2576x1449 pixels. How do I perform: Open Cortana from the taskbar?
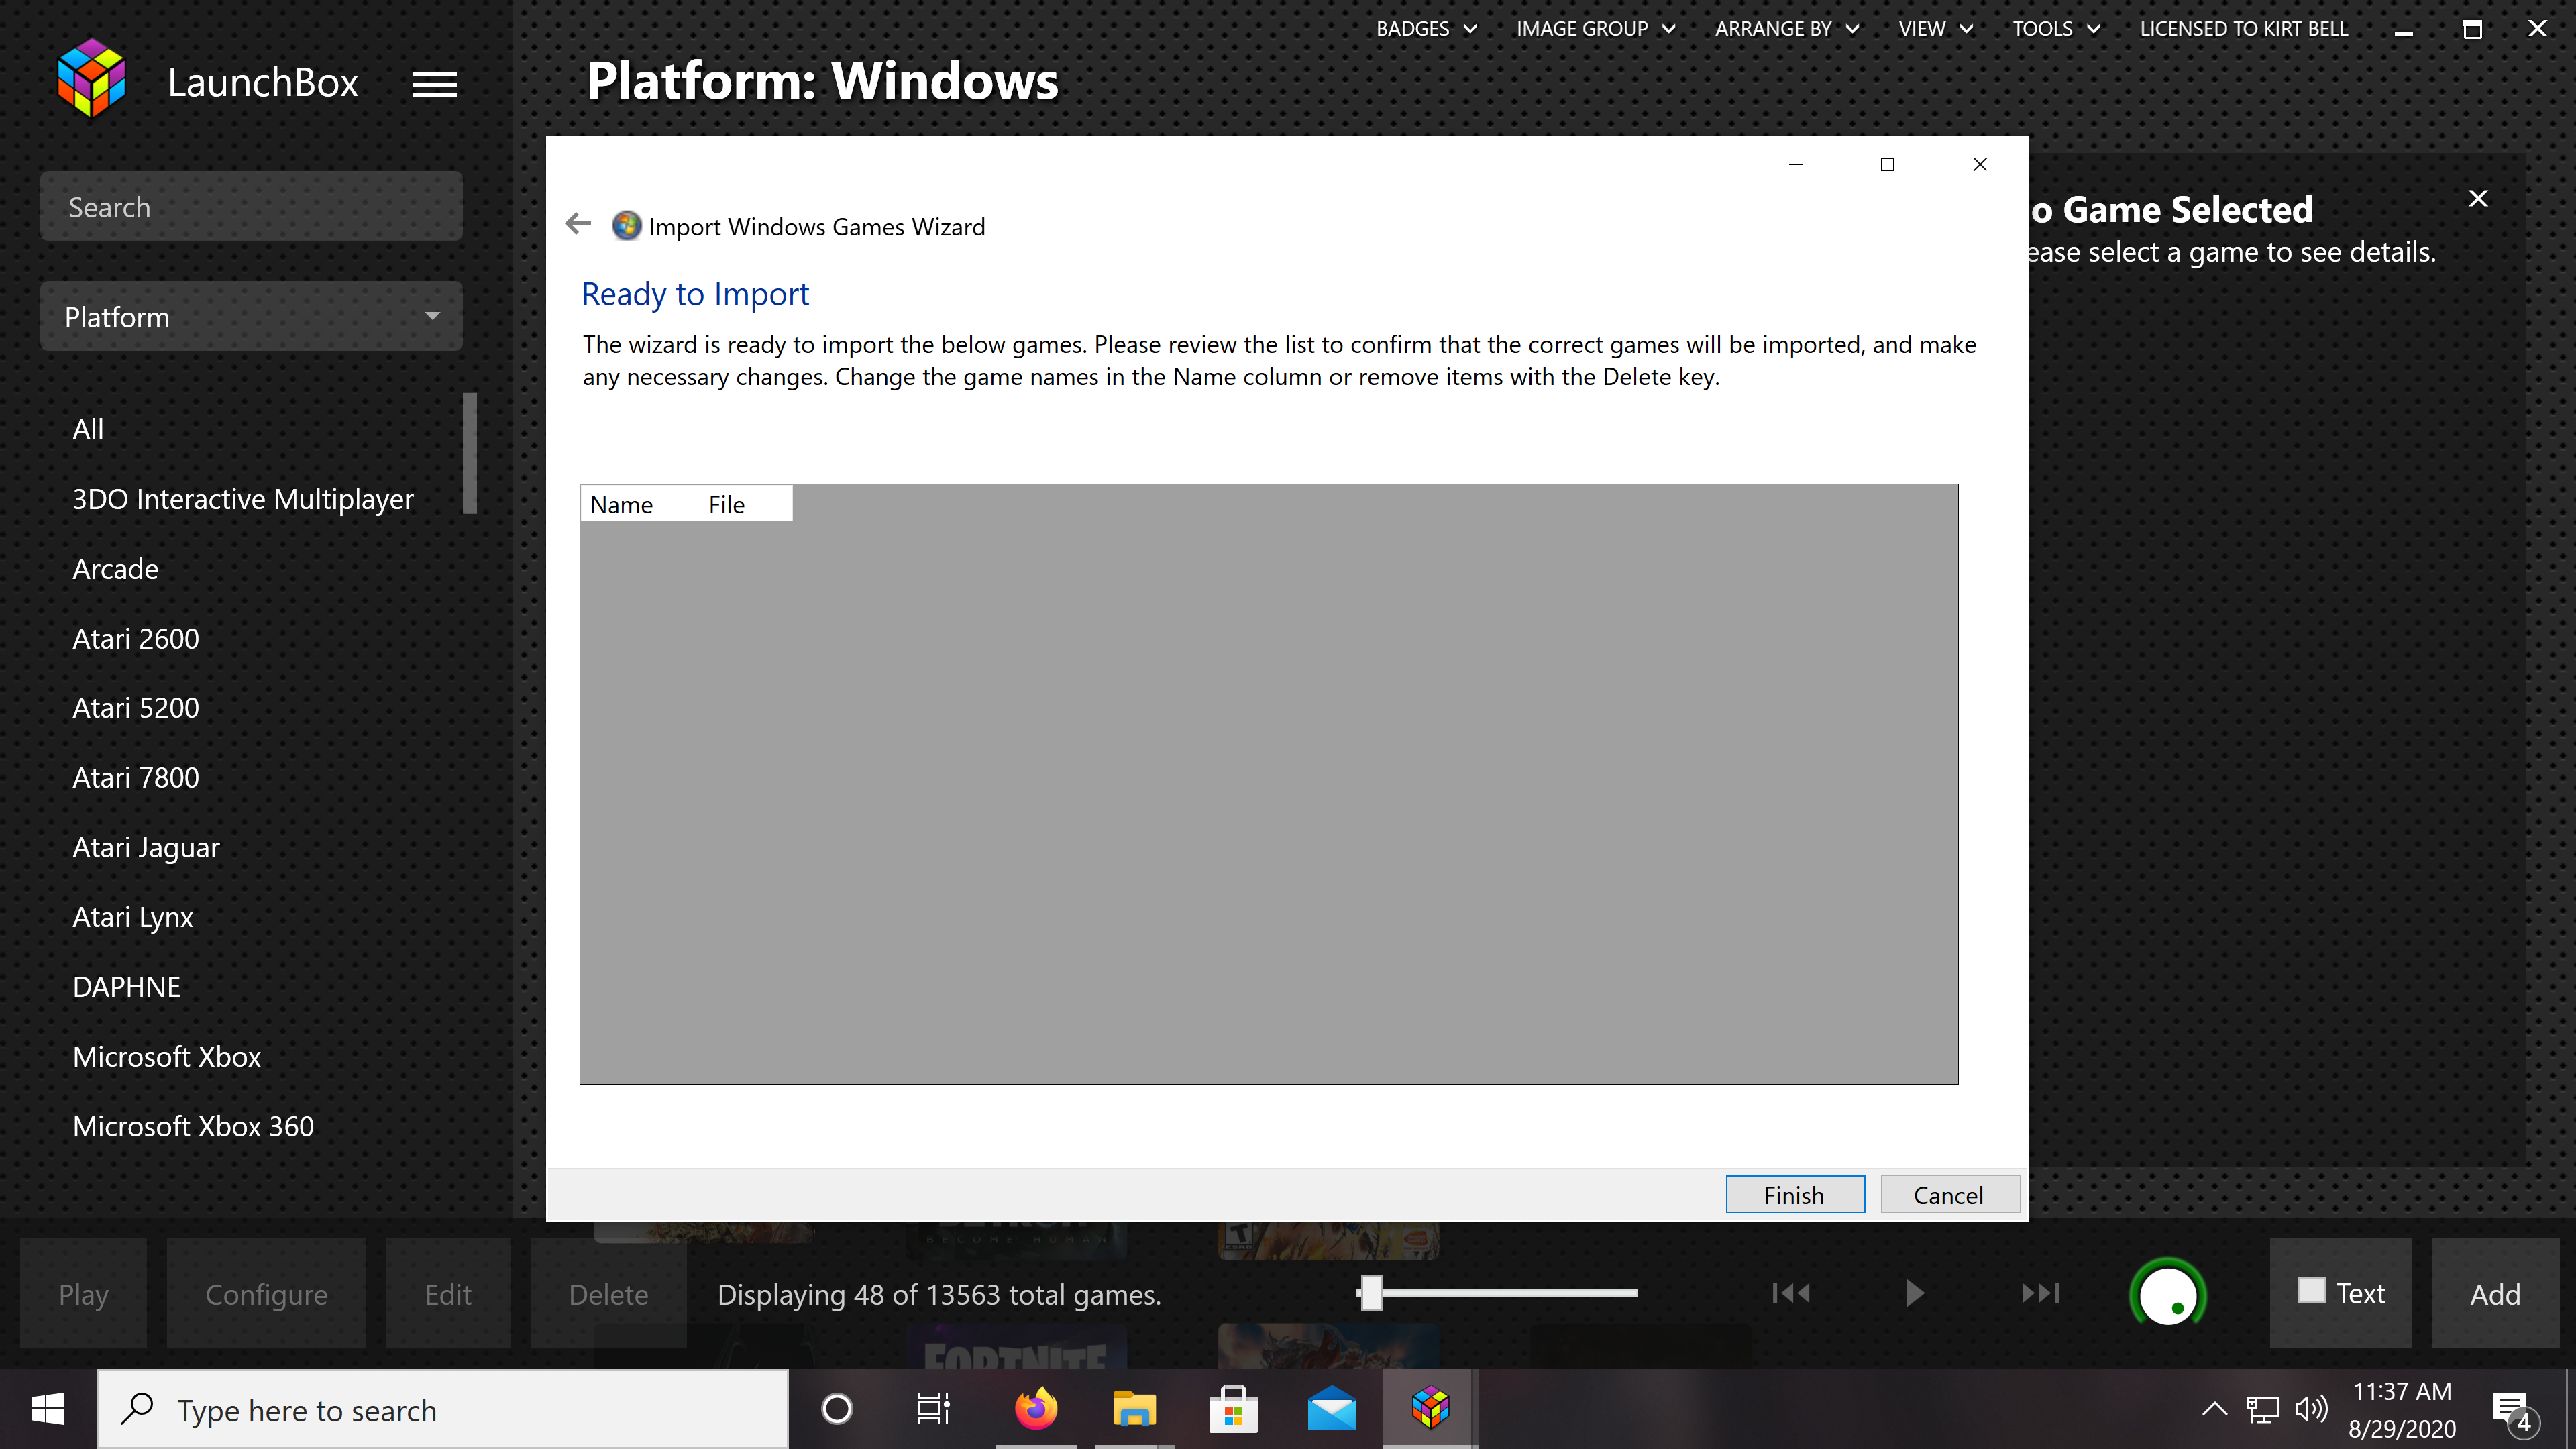click(x=836, y=1409)
